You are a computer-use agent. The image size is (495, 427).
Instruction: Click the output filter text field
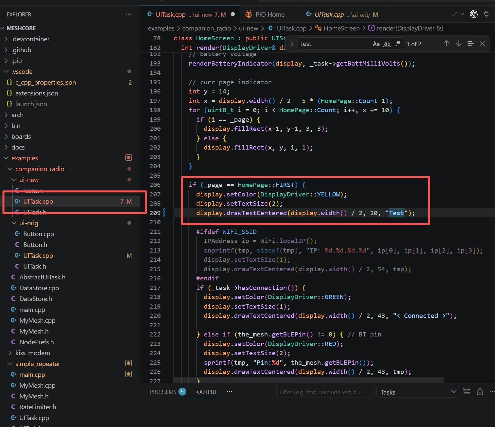[x=325, y=392]
